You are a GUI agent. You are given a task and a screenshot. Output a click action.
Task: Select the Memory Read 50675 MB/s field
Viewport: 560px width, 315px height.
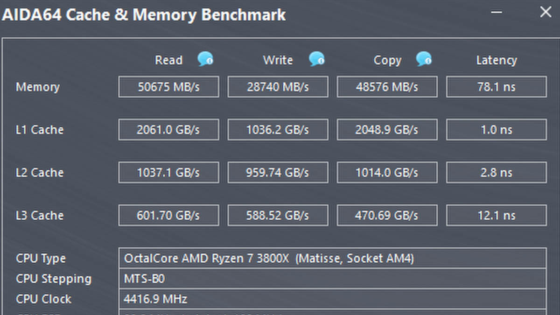click(168, 87)
